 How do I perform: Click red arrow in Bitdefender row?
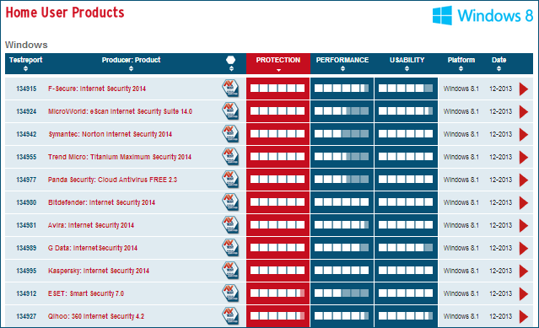point(523,202)
